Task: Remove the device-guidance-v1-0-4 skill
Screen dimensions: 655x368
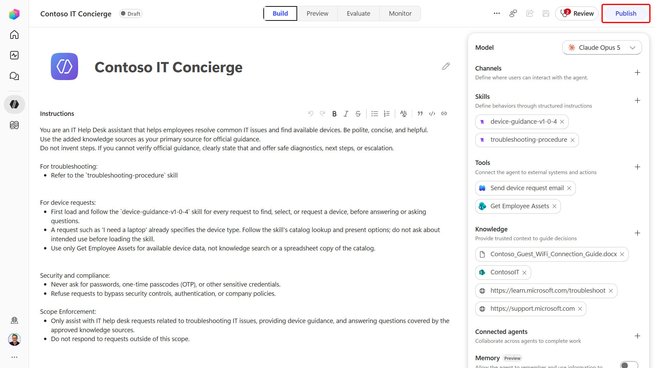Action: tap(562, 122)
